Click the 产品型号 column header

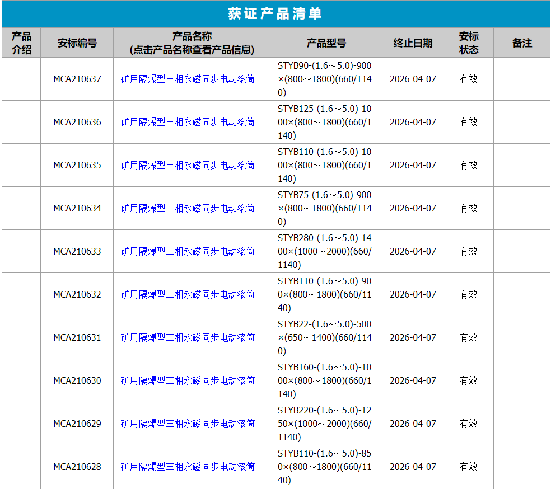pyautogui.click(x=326, y=43)
